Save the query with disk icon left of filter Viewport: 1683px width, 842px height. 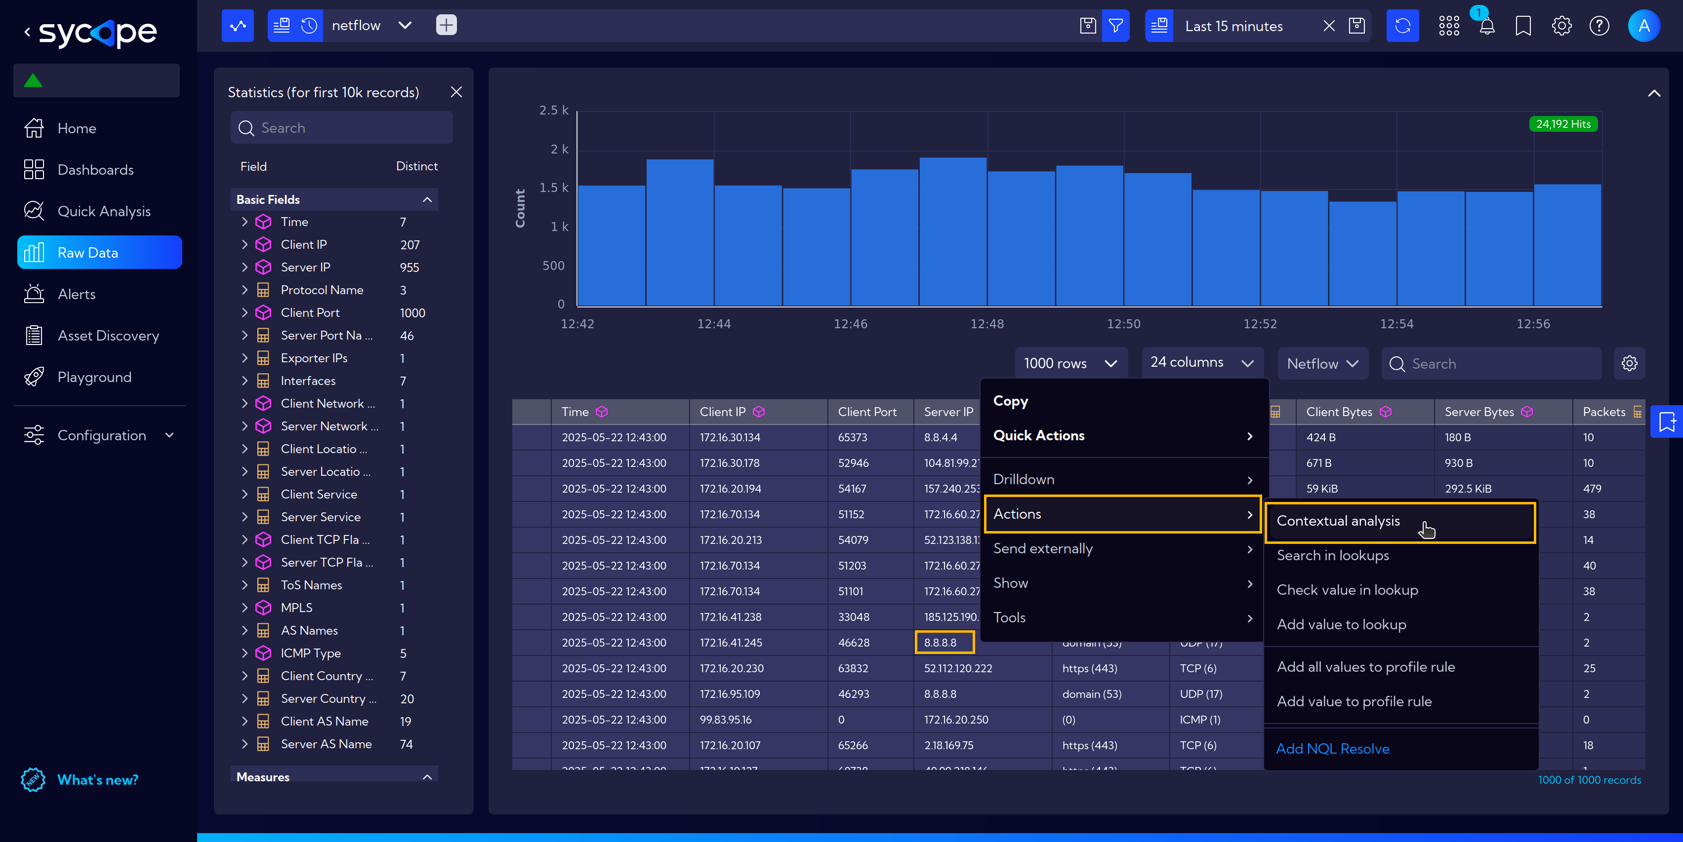[1088, 26]
